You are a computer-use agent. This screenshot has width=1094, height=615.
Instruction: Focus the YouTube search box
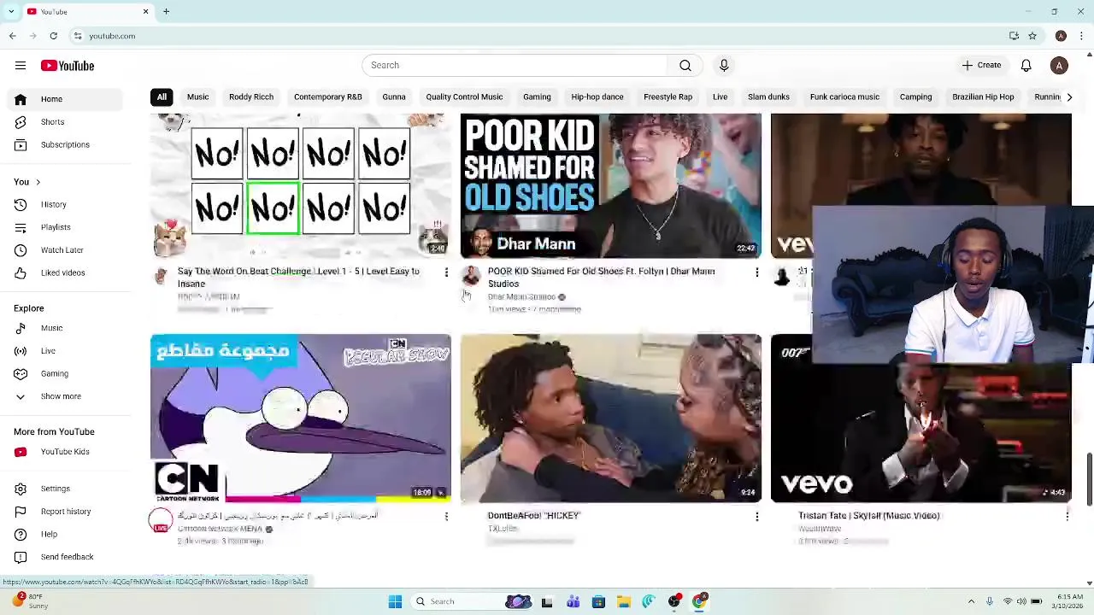coord(515,65)
